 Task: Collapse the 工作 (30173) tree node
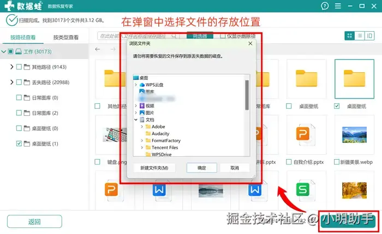click(3, 51)
